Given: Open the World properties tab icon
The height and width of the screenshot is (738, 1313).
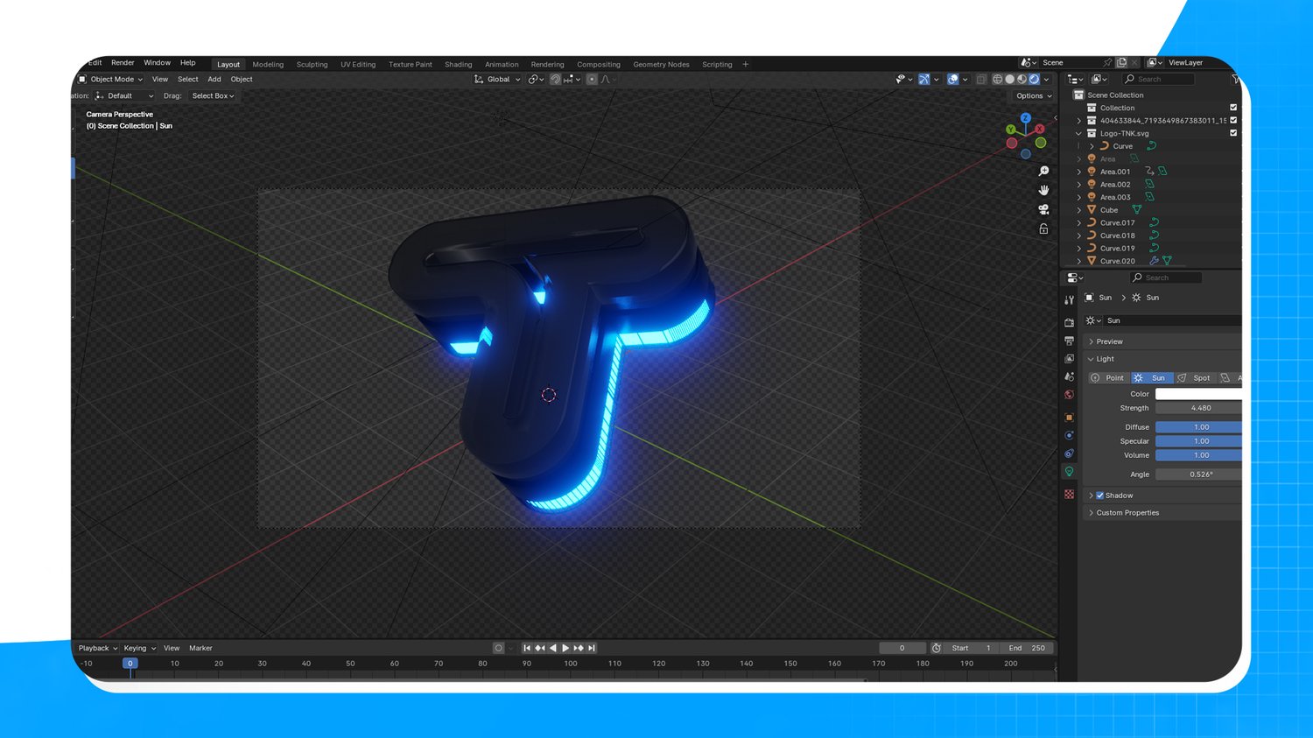Looking at the screenshot, I should coord(1069,395).
